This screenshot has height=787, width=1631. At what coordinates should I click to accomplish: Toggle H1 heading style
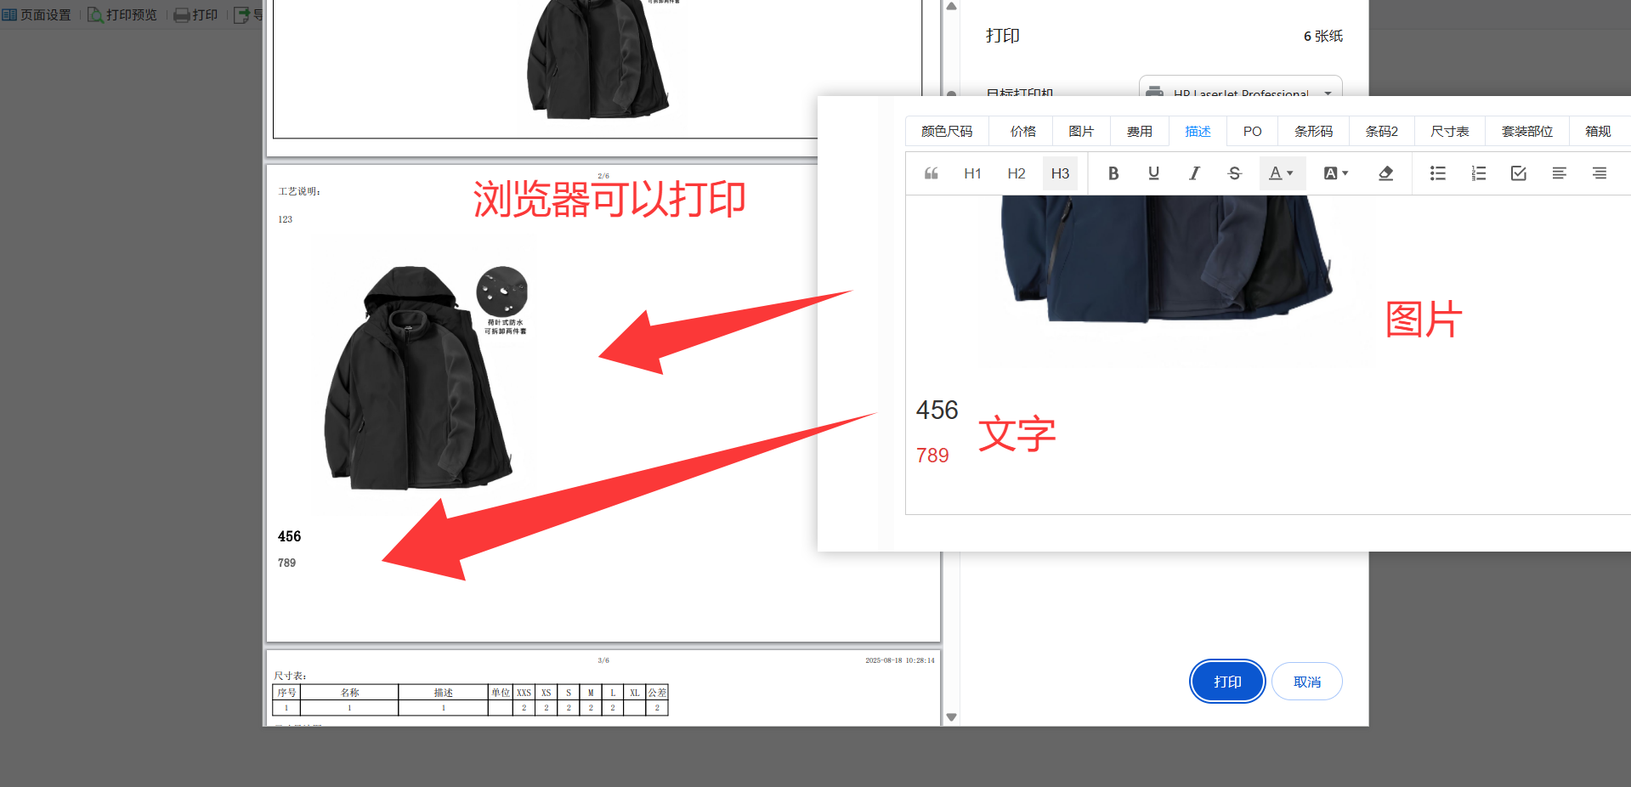coord(972,173)
